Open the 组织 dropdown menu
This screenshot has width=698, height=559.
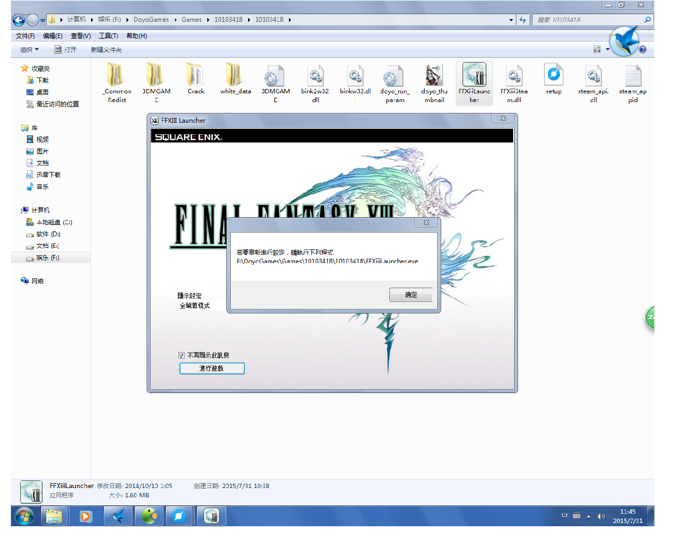click(x=29, y=50)
